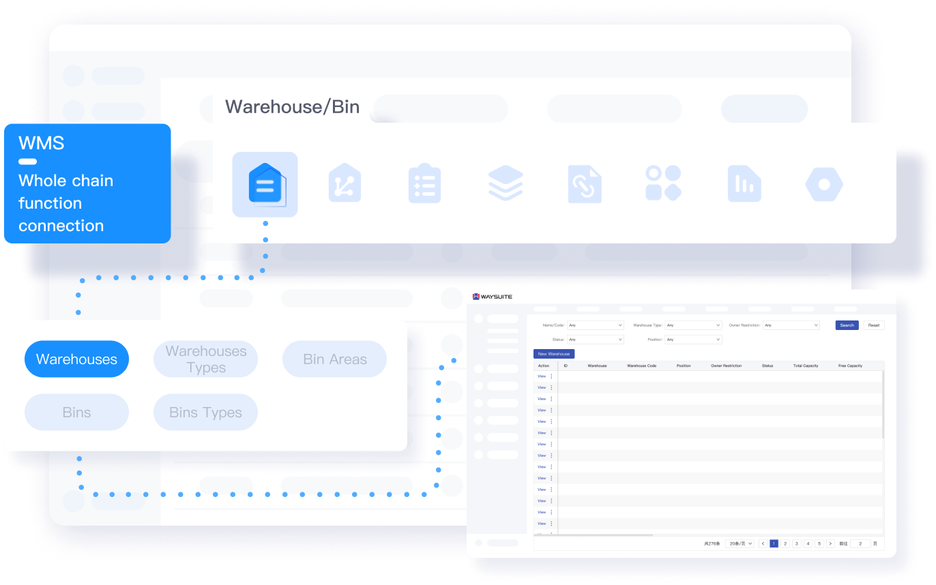Select the stacked layers icon
Screen dimensions: 936x585
506,184
